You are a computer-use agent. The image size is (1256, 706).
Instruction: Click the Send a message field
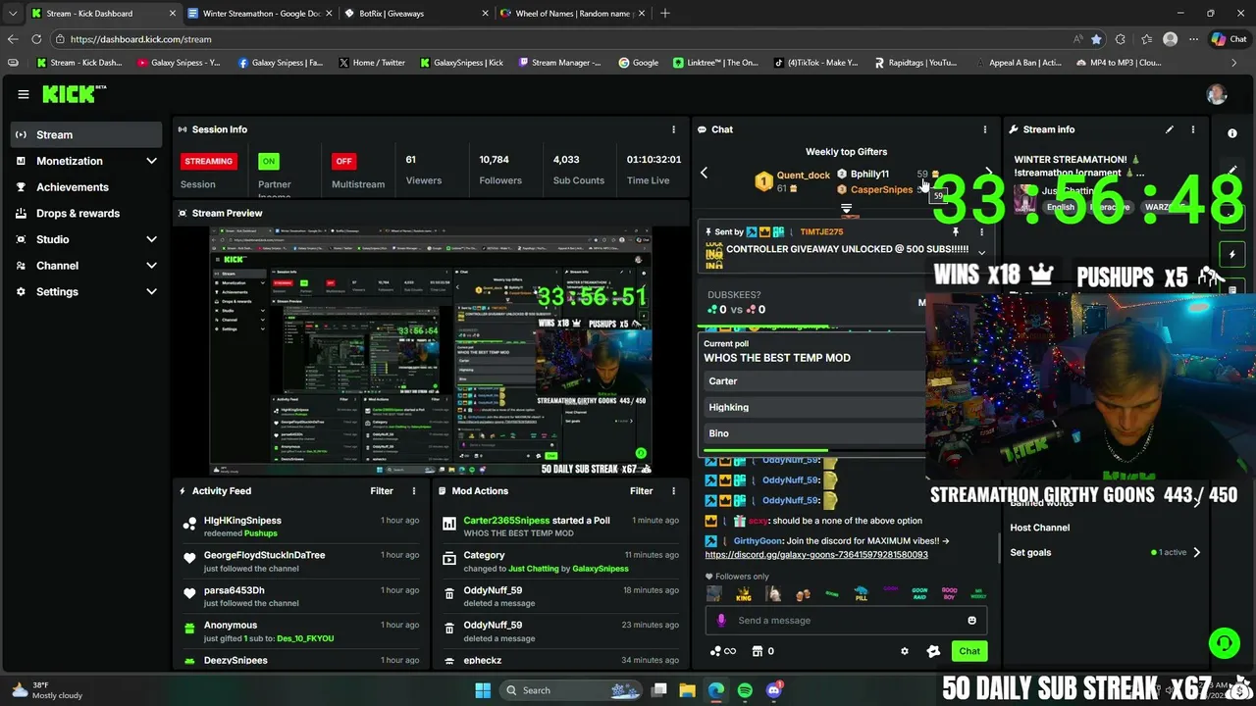[x=846, y=621]
